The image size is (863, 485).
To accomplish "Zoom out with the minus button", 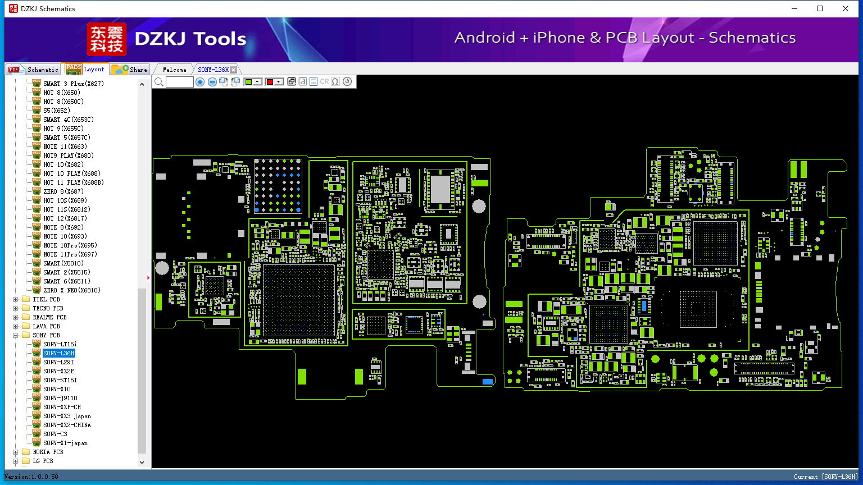I will (212, 82).
